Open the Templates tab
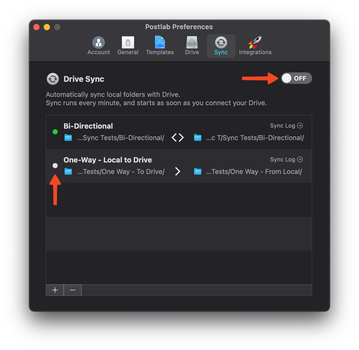Screen dimensions: 359x350 pos(160,46)
